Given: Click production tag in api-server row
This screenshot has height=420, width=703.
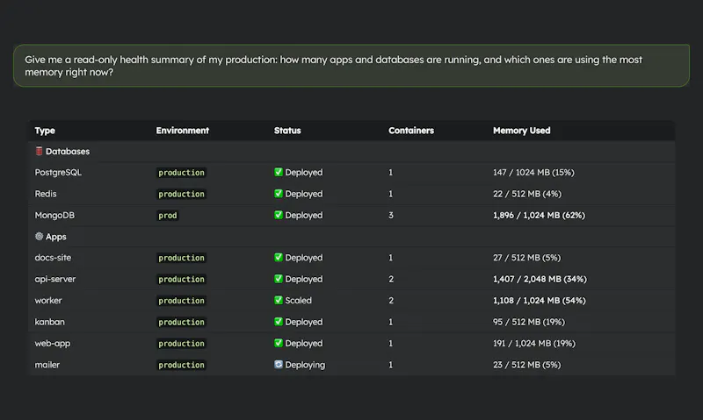Looking at the screenshot, I should pyautogui.click(x=181, y=280).
